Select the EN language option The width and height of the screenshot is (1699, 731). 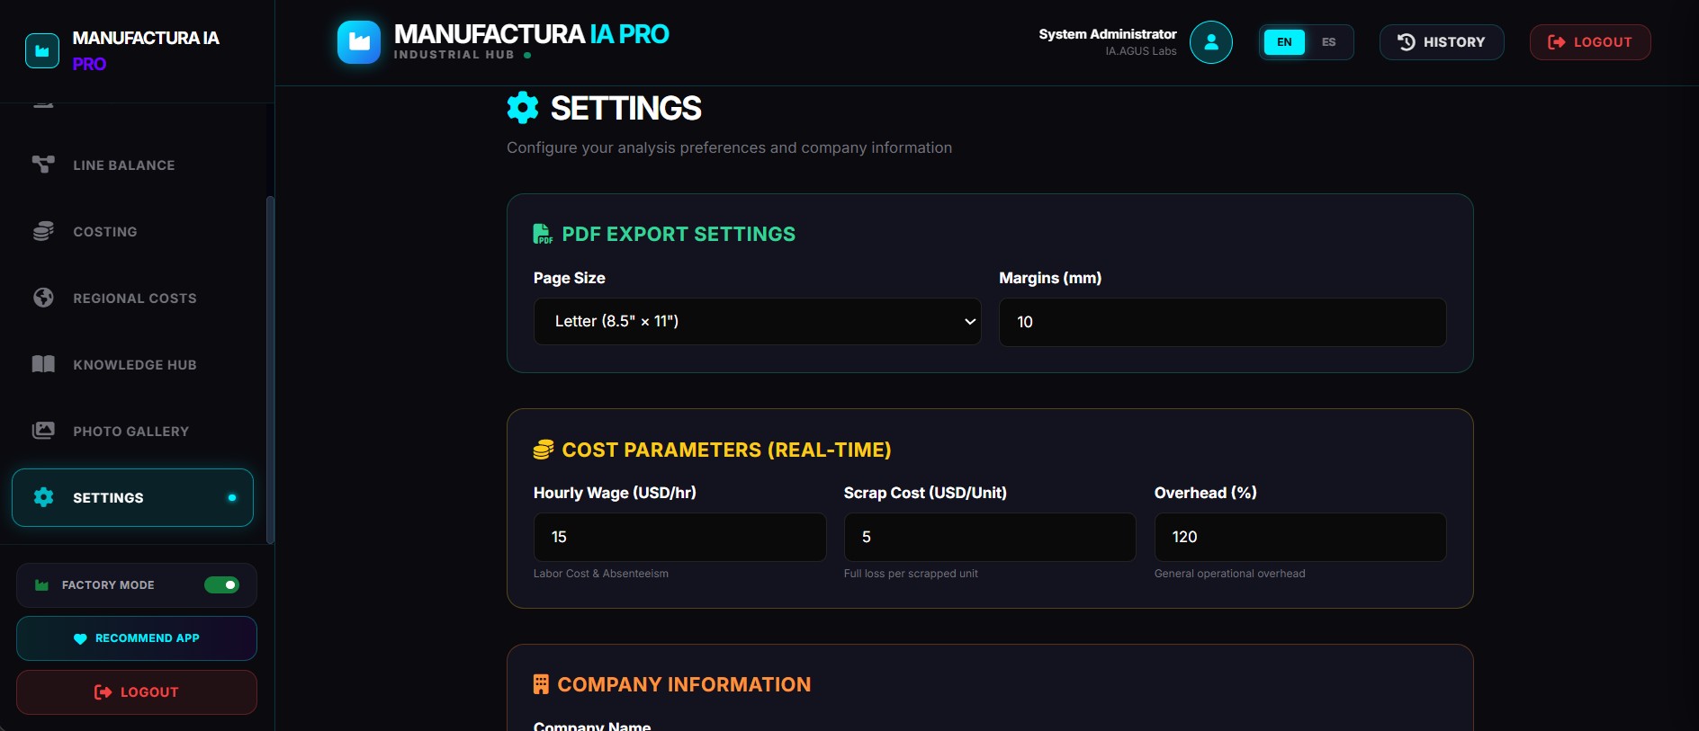click(x=1284, y=42)
